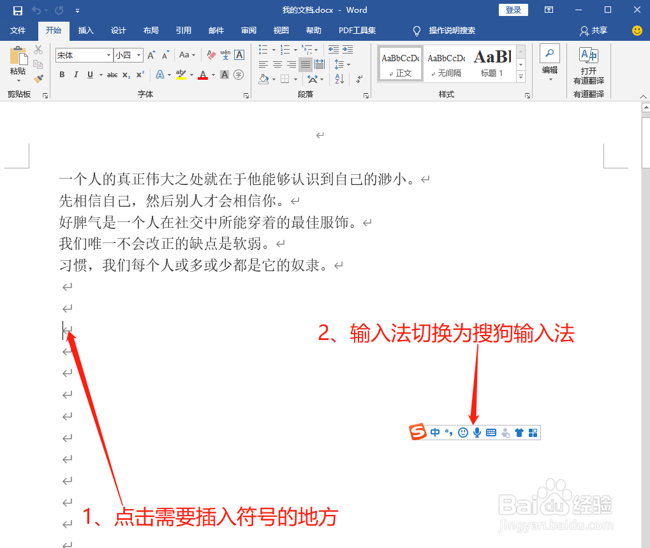Click the Sogou S logo icon

(417, 432)
